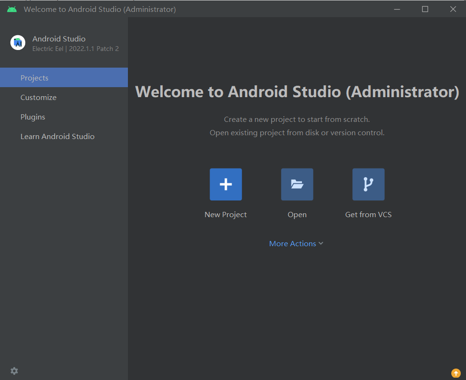The height and width of the screenshot is (380, 466).
Task: Click 'Open existing project from disk' text
Action: (x=264, y=133)
